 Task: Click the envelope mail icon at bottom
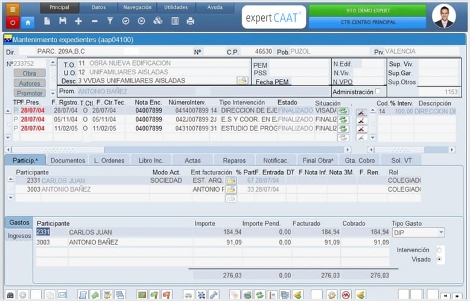point(62,296)
